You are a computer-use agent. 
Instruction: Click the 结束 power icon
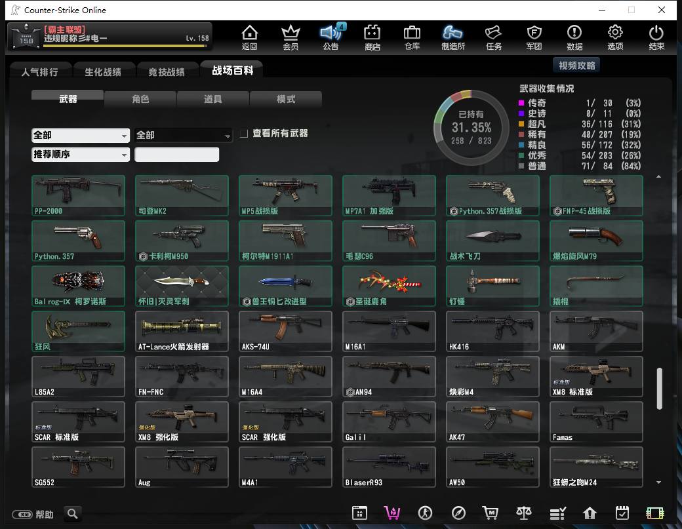[656, 37]
